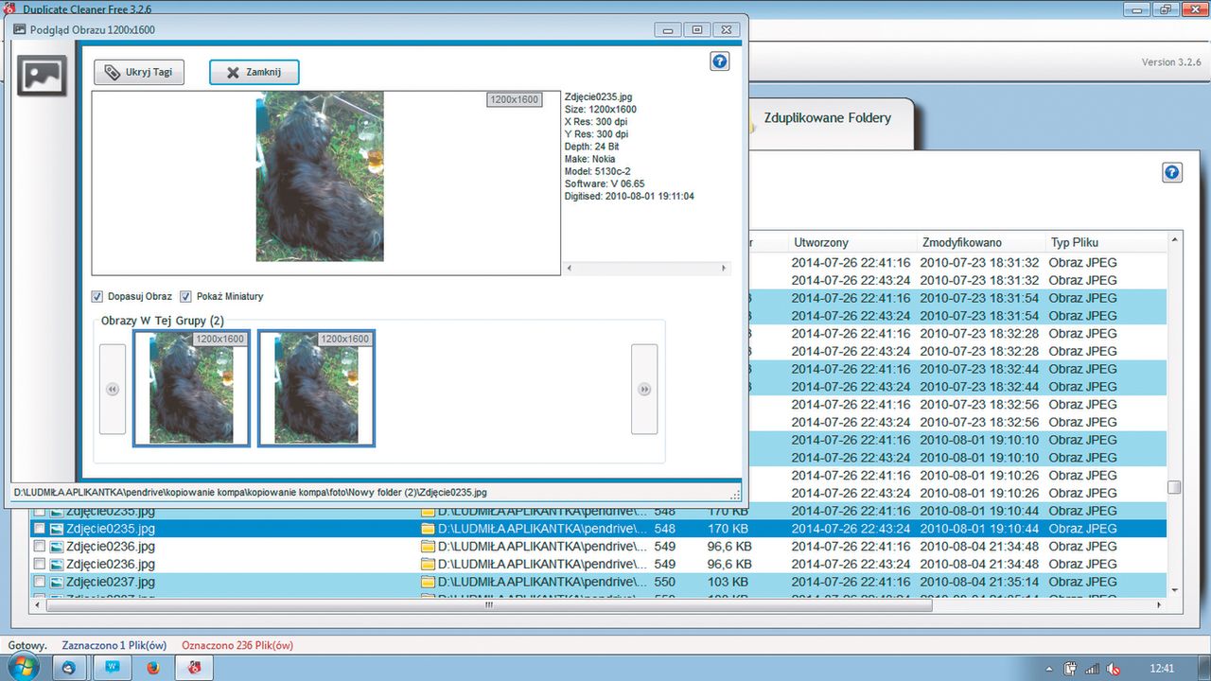Sort by the Utworzony column header
1211x681 pixels.
[853, 242]
